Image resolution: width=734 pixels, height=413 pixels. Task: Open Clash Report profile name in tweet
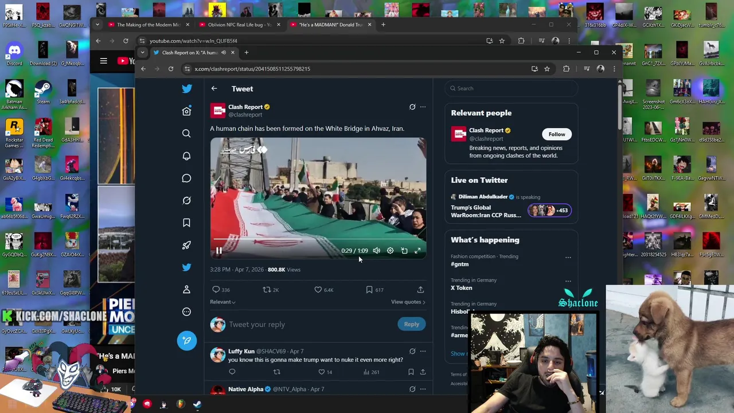[x=245, y=107]
